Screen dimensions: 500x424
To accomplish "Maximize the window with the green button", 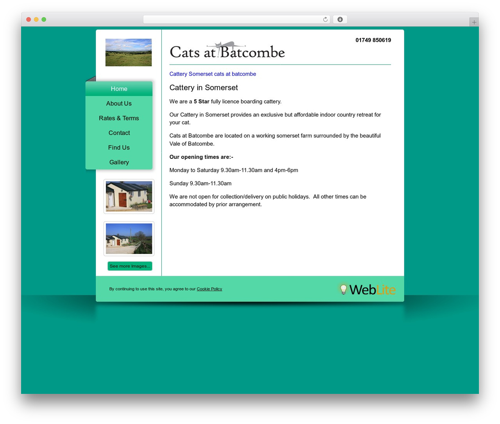I will click(x=44, y=20).
